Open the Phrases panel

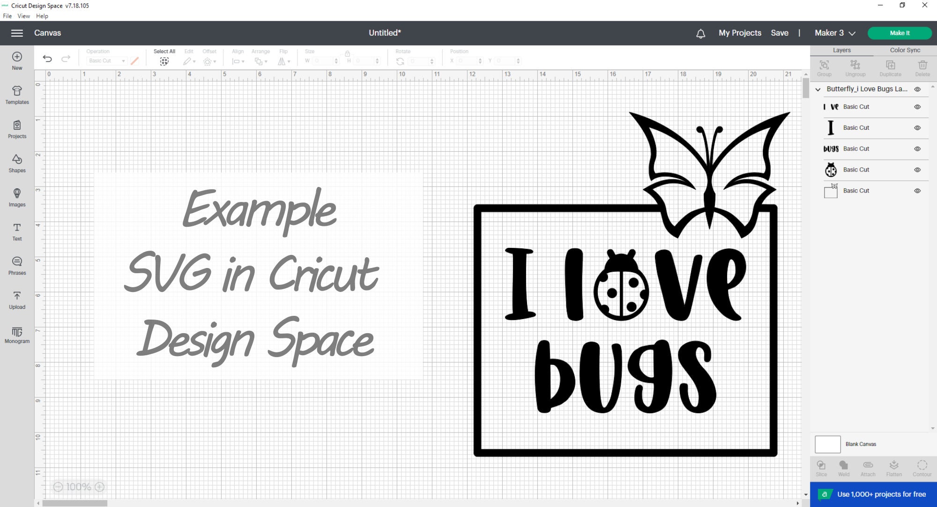tap(17, 266)
